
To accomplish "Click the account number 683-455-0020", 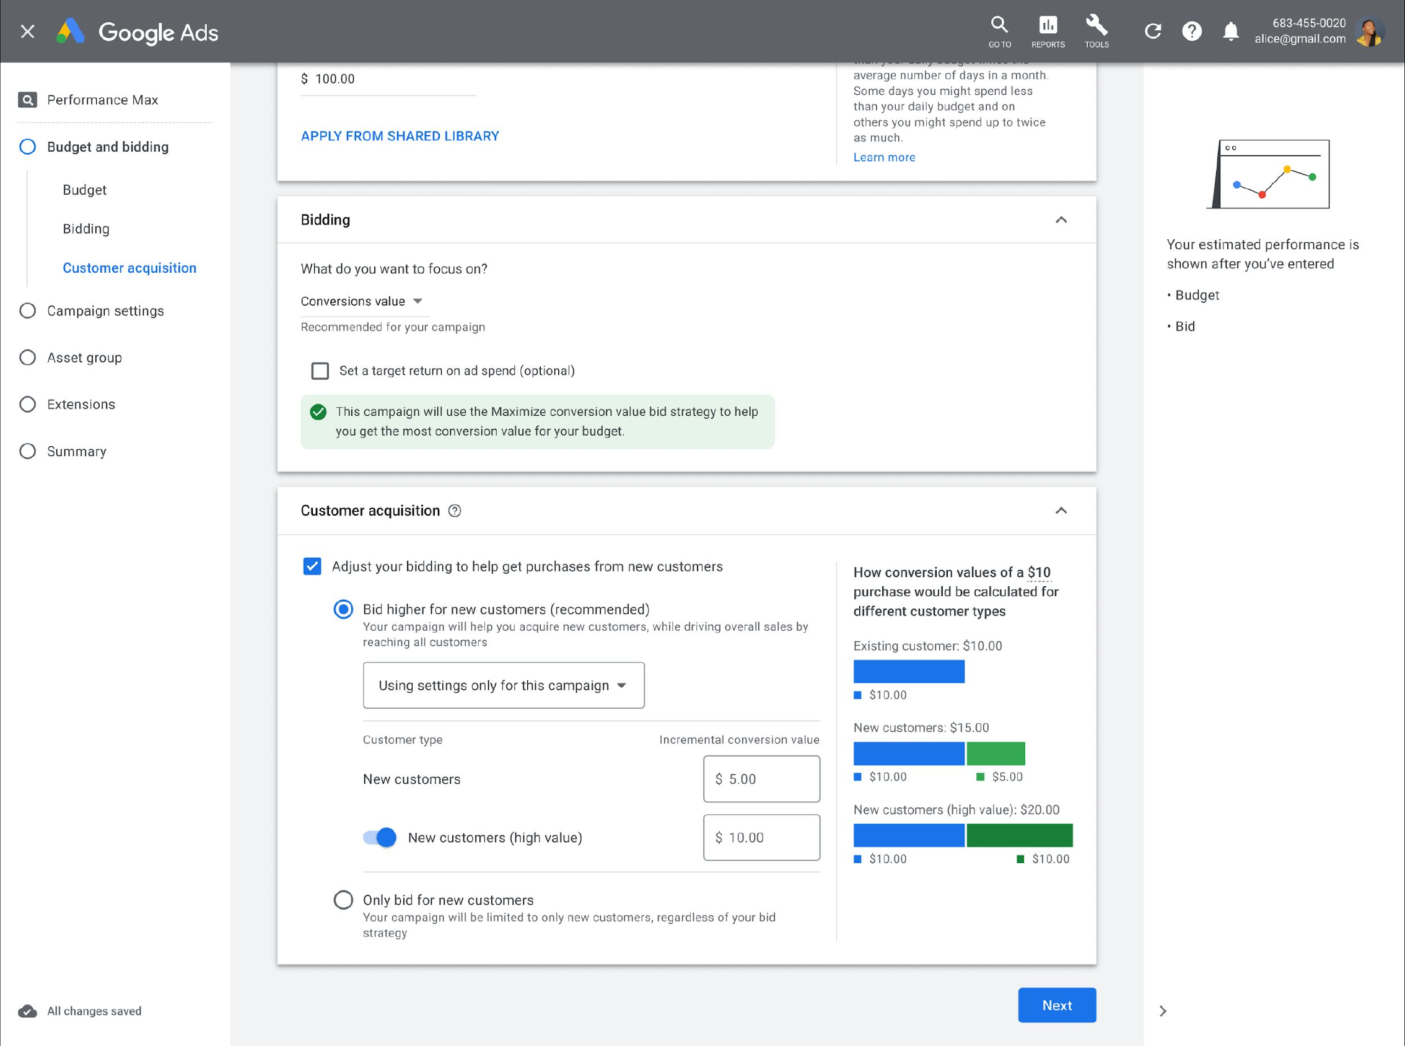I will tap(1309, 23).
